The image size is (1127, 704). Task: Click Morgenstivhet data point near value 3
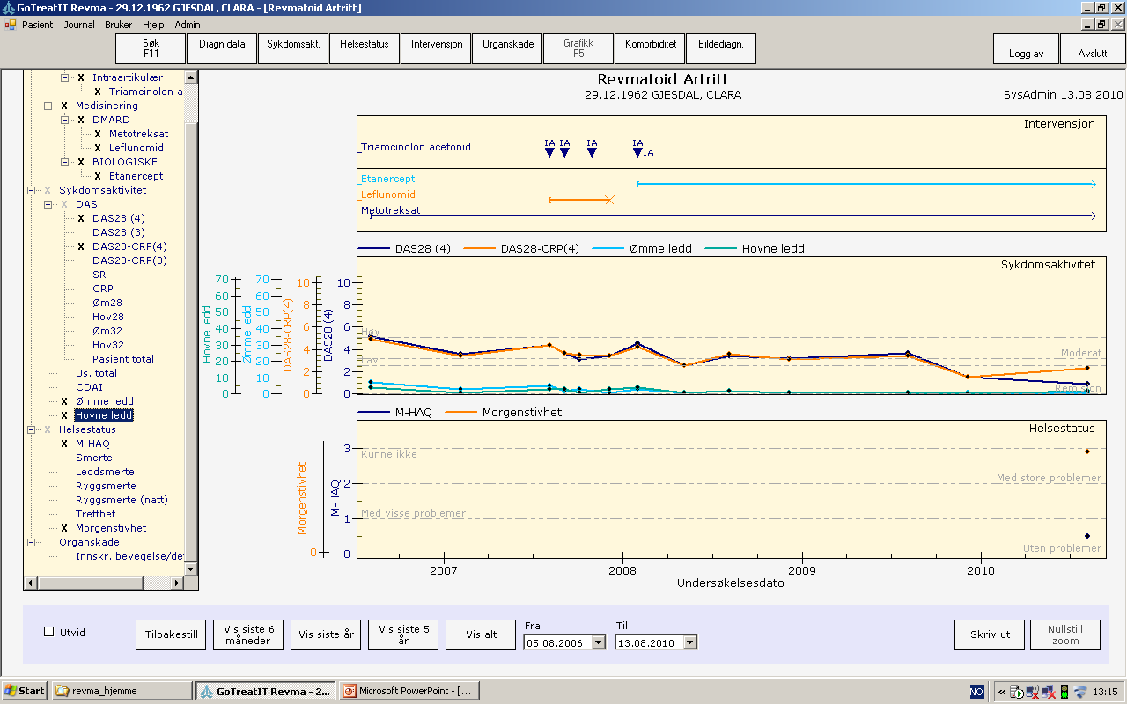pyautogui.click(x=1087, y=451)
